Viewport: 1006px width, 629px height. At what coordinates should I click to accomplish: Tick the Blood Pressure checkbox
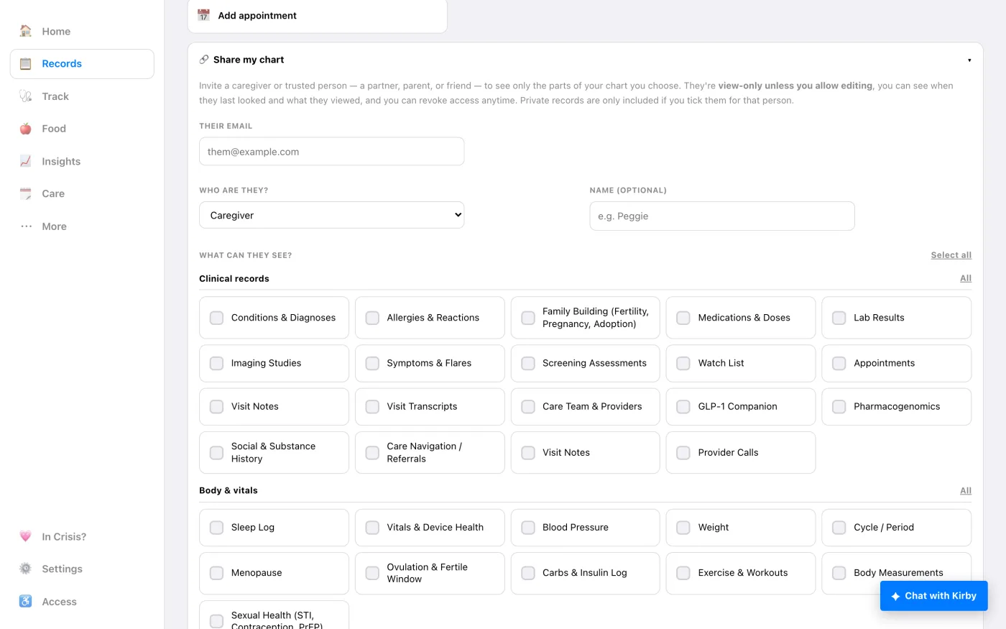[x=528, y=528]
